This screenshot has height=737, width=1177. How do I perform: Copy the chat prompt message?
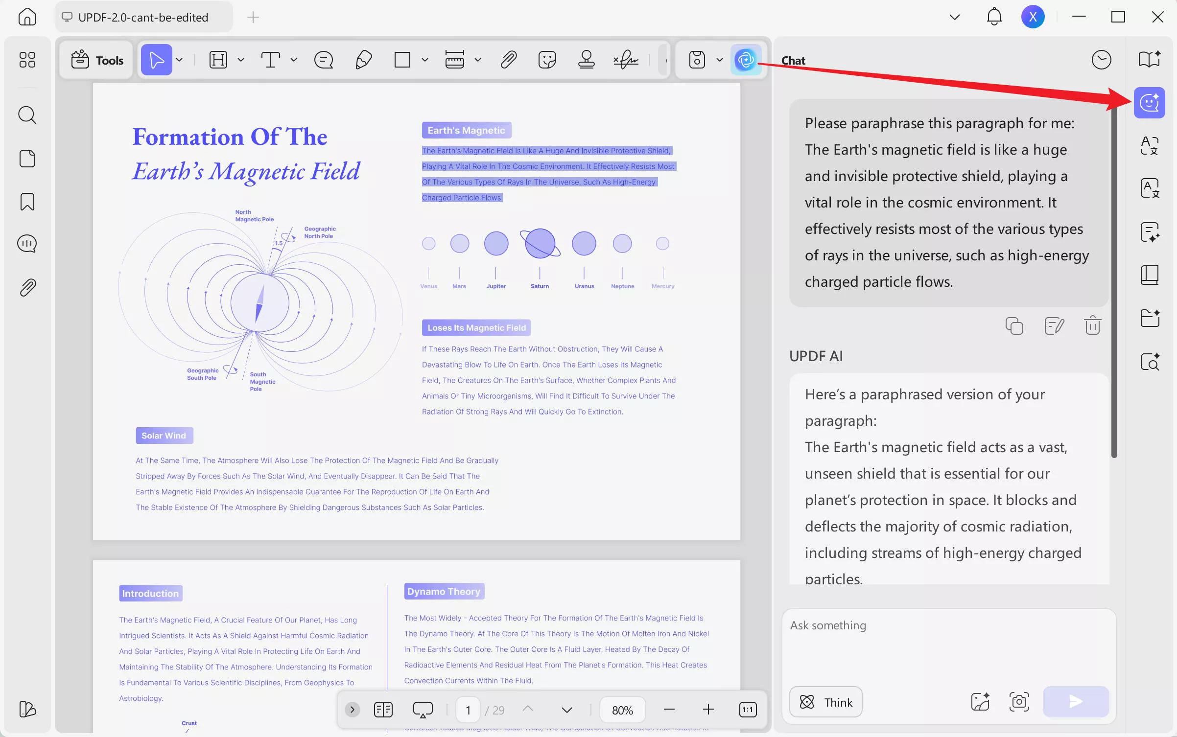(1014, 325)
